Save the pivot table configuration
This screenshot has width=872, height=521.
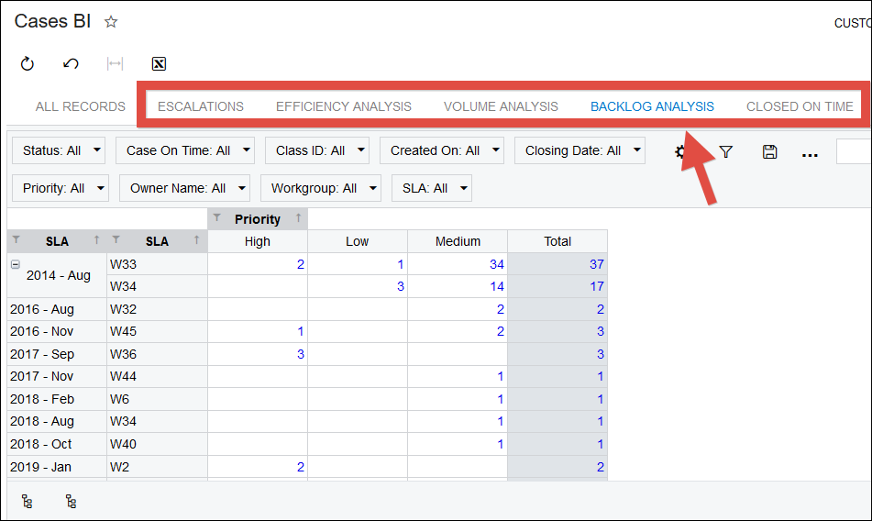point(769,151)
